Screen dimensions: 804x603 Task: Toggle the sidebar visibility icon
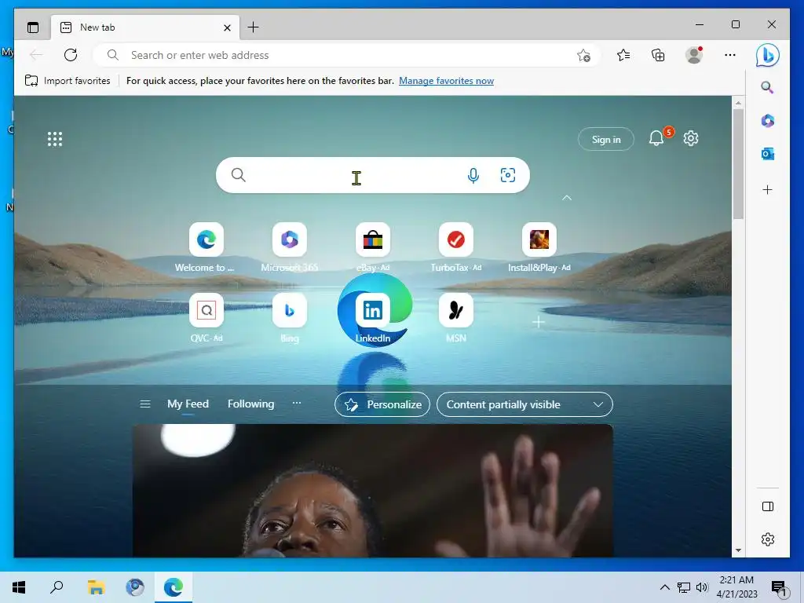(768, 506)
